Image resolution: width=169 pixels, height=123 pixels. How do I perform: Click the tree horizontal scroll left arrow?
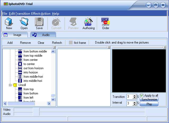[x=5, y=104]
